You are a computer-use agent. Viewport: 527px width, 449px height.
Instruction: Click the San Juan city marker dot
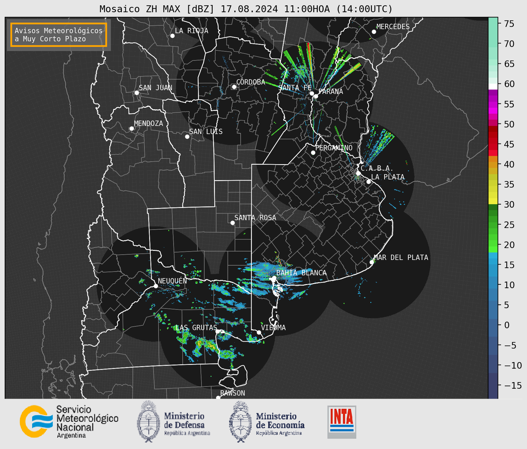tap(137, 93)
